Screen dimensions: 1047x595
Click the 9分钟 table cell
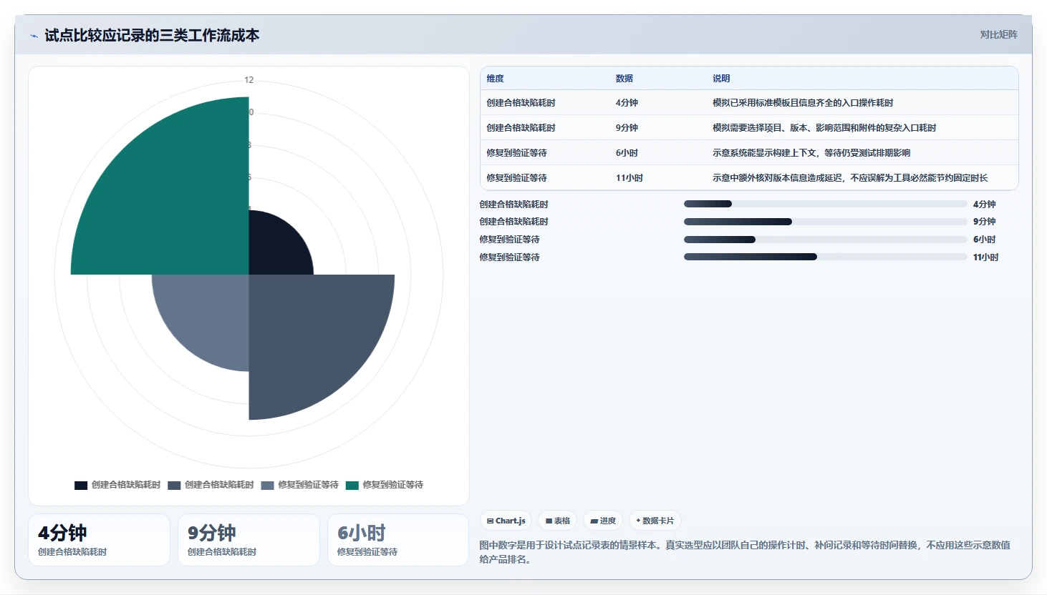tap(627, 128)
